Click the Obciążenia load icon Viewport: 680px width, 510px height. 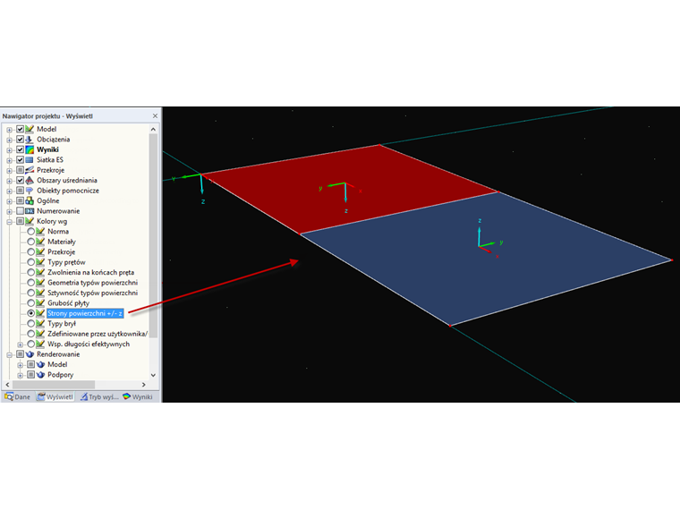pyautogui.click(x=30, y=140)
